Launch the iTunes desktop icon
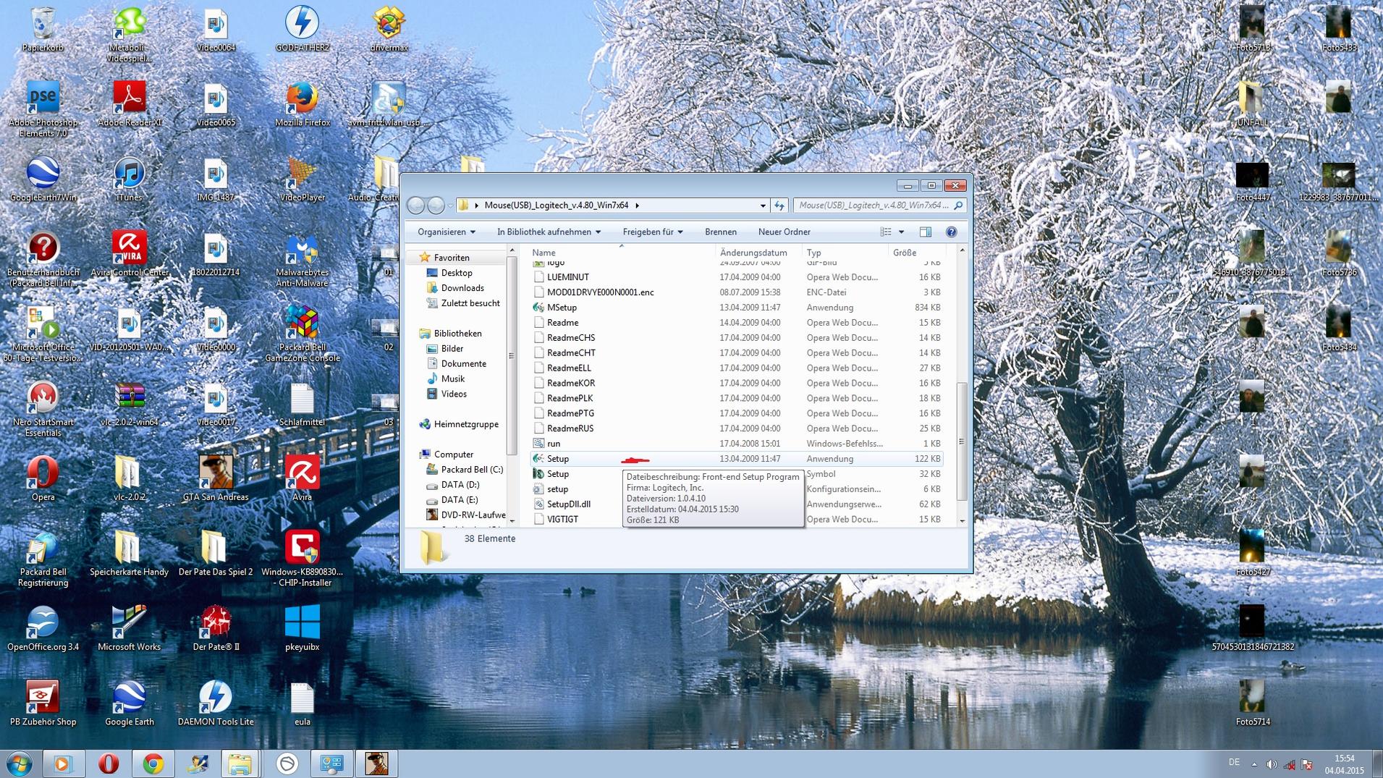Screen dimensions: 1383x778 coord(130,179)
